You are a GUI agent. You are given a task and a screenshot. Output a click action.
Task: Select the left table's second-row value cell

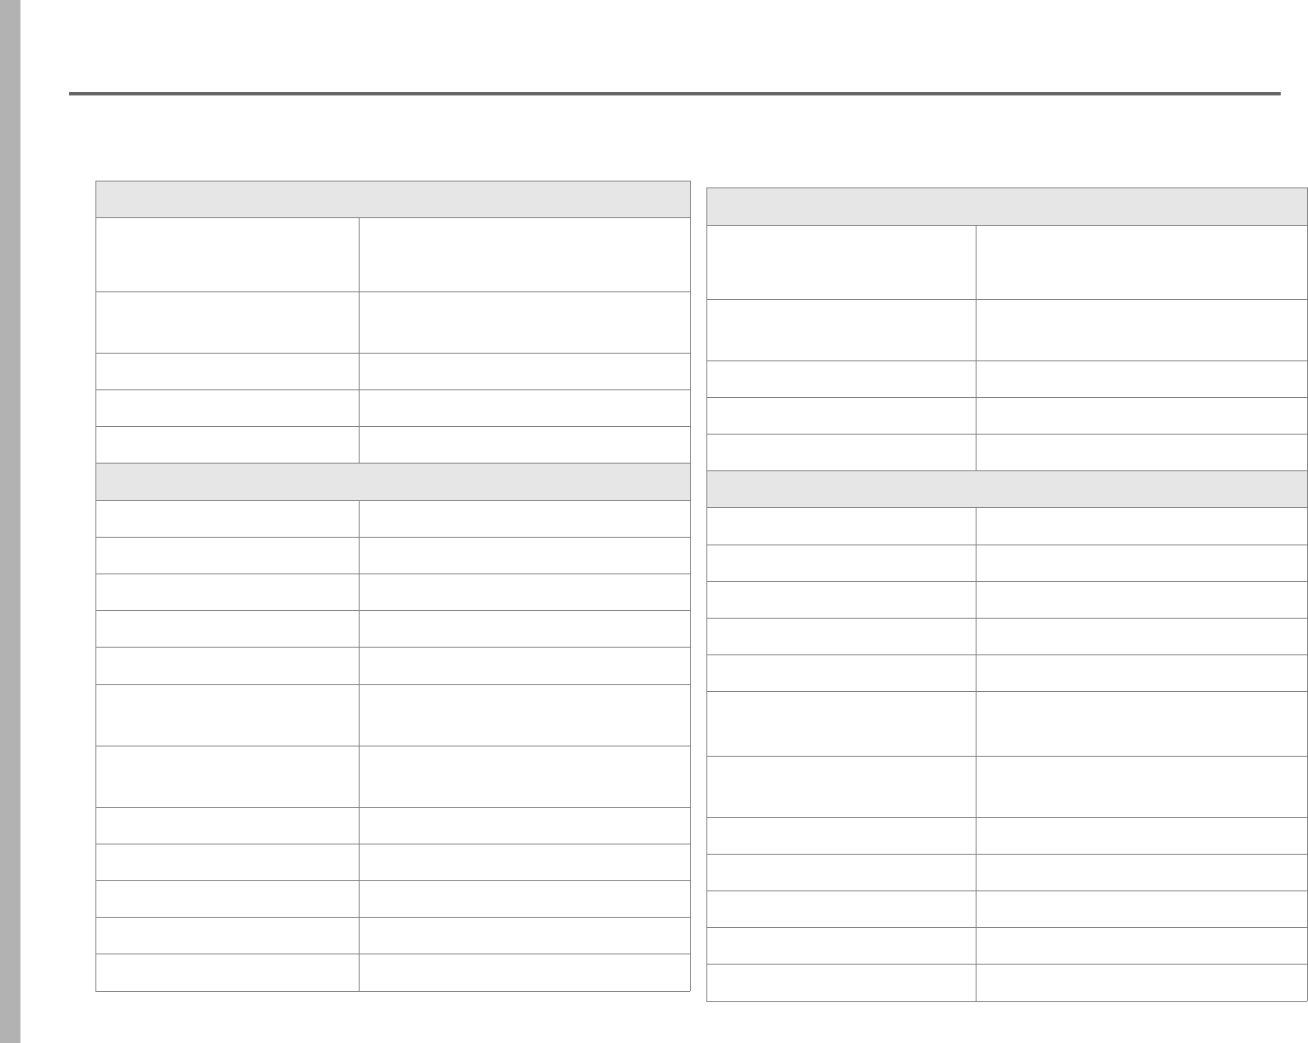525,323
